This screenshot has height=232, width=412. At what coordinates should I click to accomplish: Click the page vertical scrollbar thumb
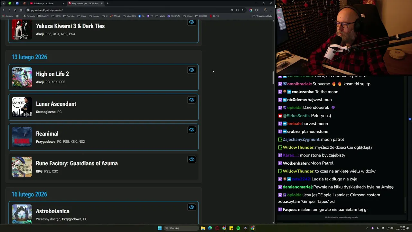click(x=273, y=78)
